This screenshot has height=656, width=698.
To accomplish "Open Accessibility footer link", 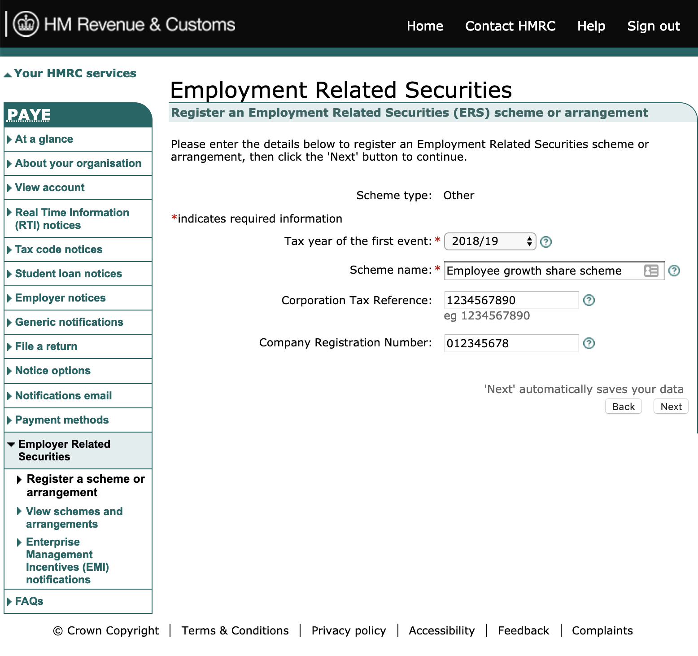I will 442,630.
